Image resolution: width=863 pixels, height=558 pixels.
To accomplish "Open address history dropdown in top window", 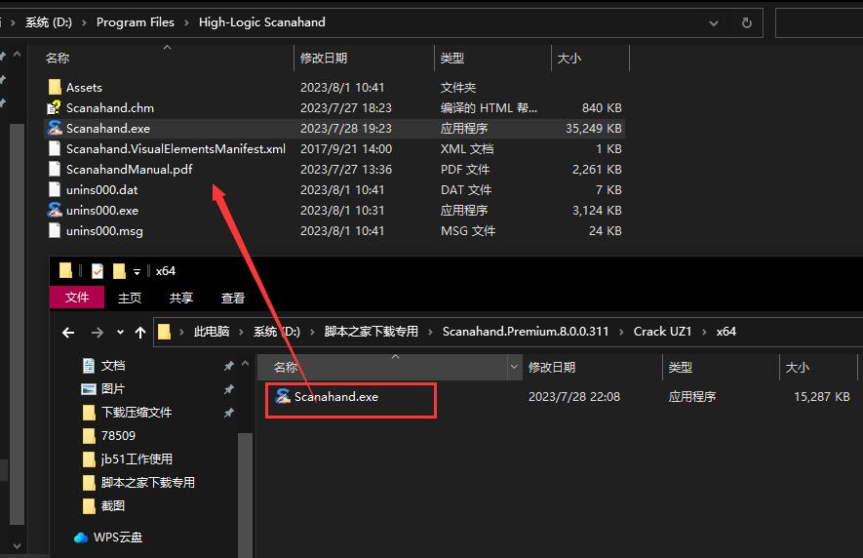I will pyautogui.click(x=713, y=23).
